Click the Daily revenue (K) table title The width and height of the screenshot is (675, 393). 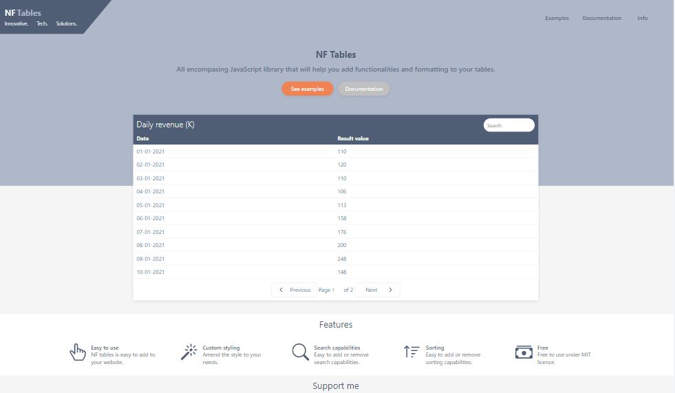tap(165, 125)
